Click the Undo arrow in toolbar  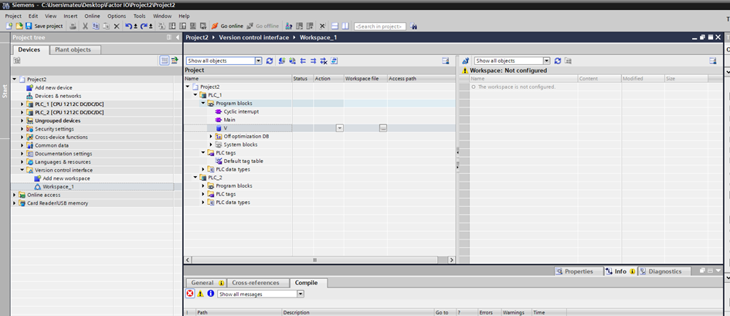coord(128,26)
